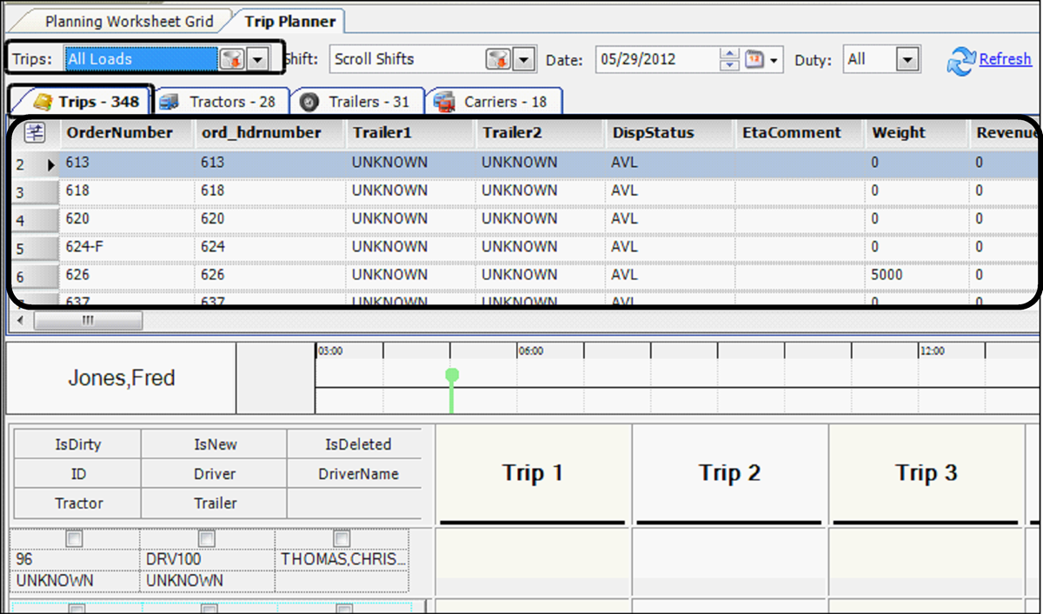The height and width of the screenshot is (614, 1043).
Task: Open the calendar icon beside the date
Action: point(754,59)
